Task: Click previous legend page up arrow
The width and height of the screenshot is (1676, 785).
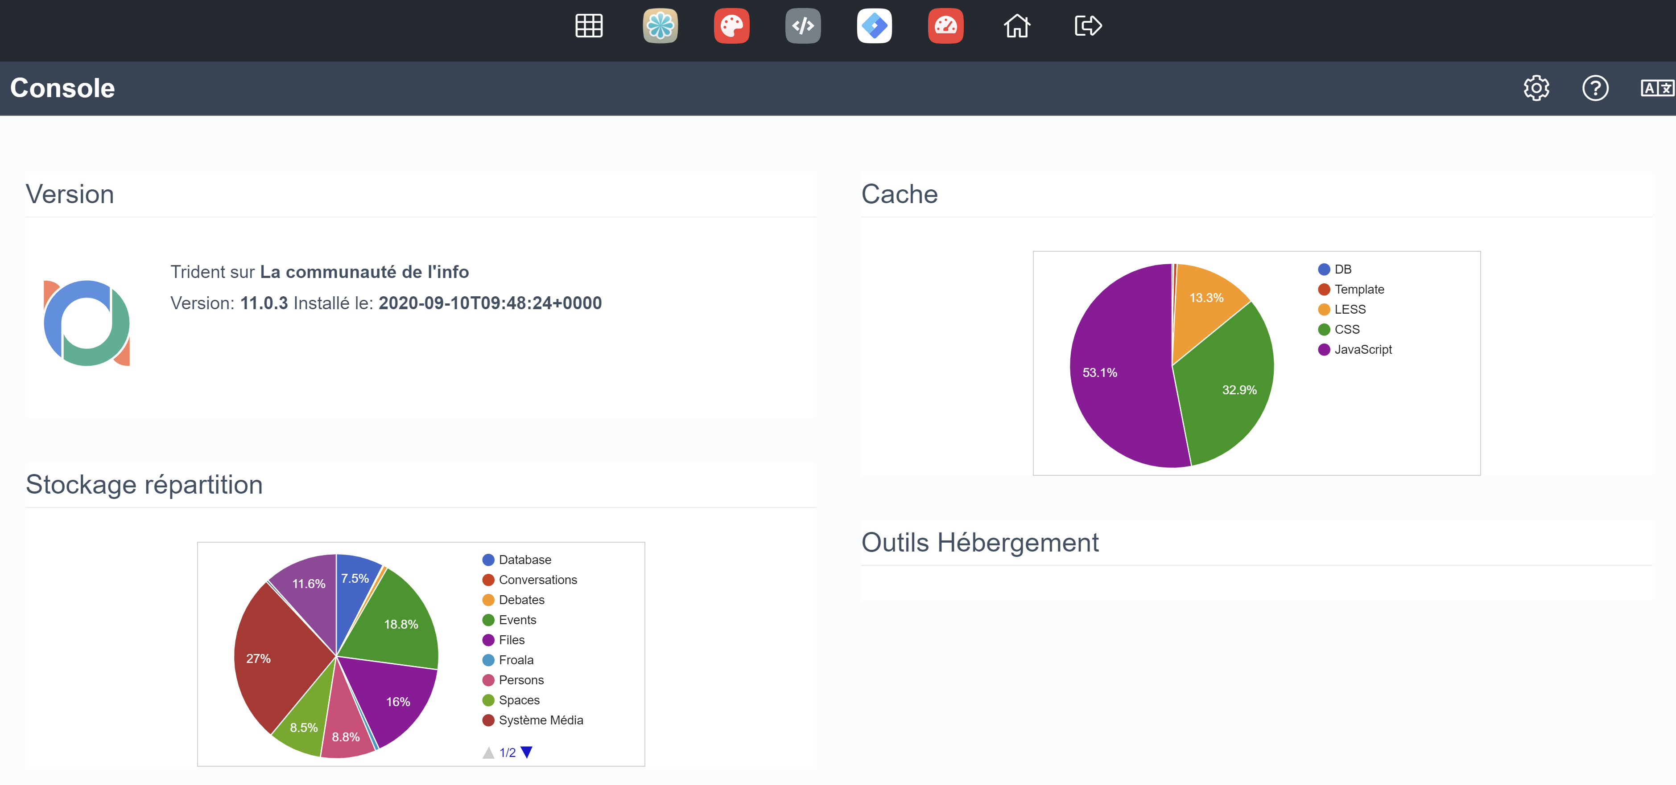Action: 488,752
